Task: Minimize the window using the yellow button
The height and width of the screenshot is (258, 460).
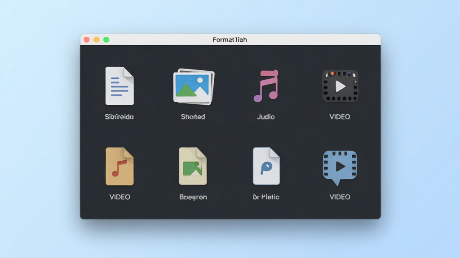Action: [97, 39]
